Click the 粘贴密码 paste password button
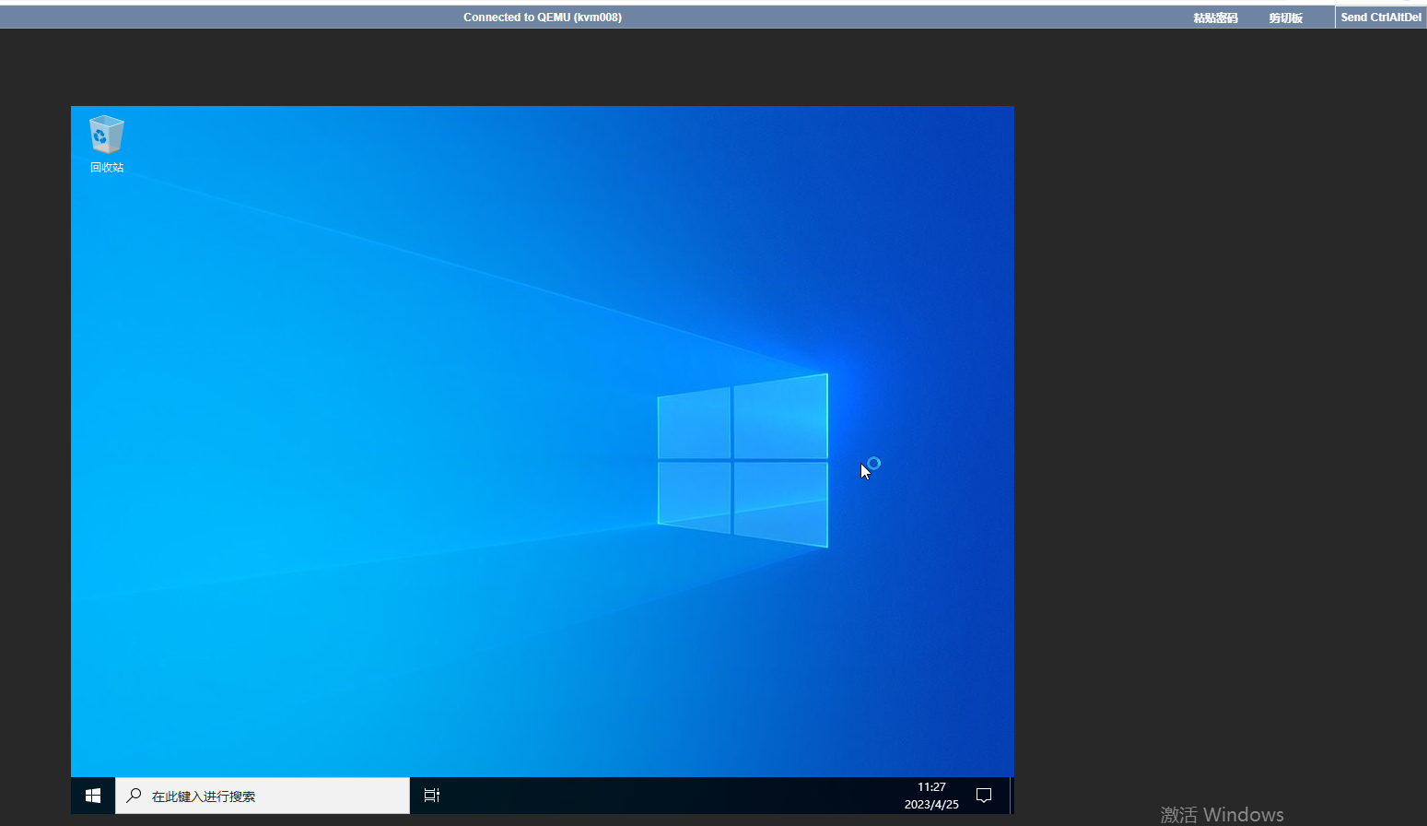The height and width of the screenshot is (826, 1427). click(1215, 18)
